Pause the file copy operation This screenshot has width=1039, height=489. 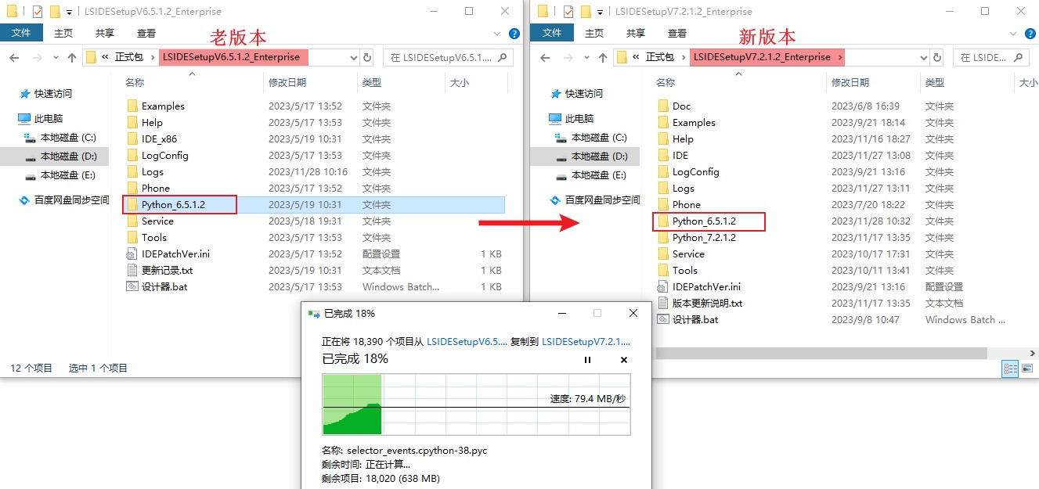tap(587, 360)
